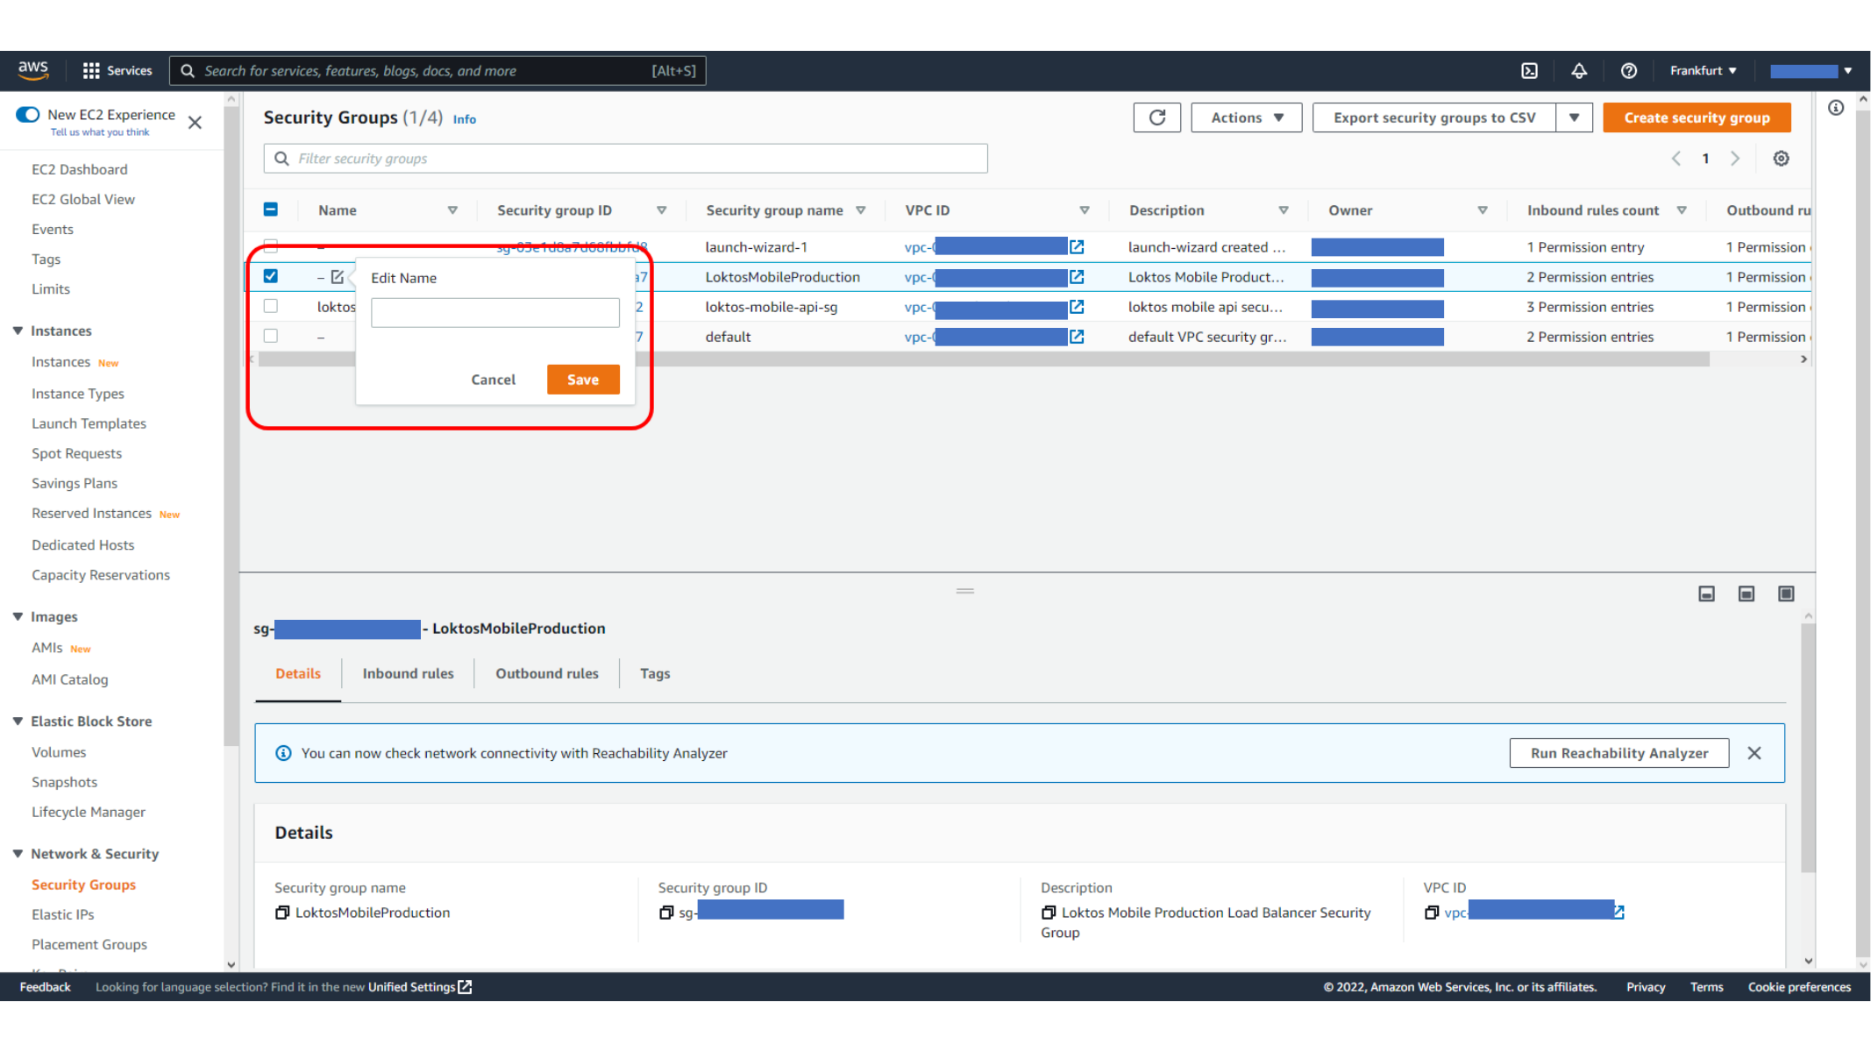Open EC2 Dashboard in sidebar

point(80,169)
